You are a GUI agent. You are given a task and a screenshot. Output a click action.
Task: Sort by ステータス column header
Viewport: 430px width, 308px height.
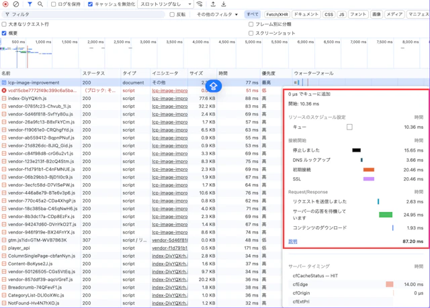[101, 73]
